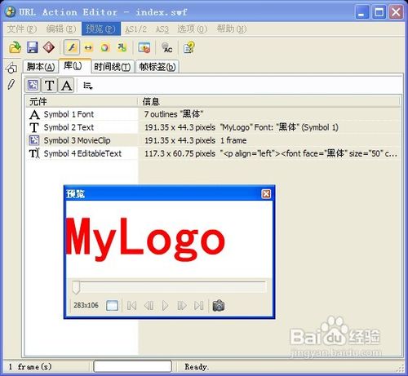
Task: Click the 'Ready.' status text
Action: tap(197, 366)
